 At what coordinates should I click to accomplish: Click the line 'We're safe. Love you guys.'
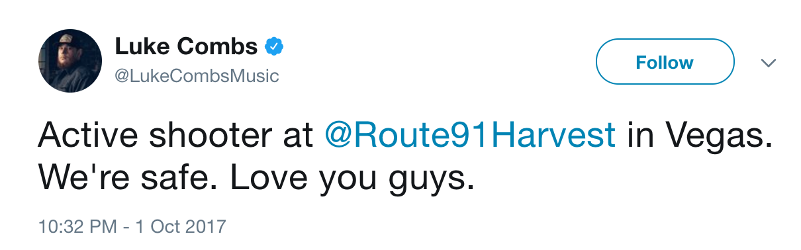256,177
